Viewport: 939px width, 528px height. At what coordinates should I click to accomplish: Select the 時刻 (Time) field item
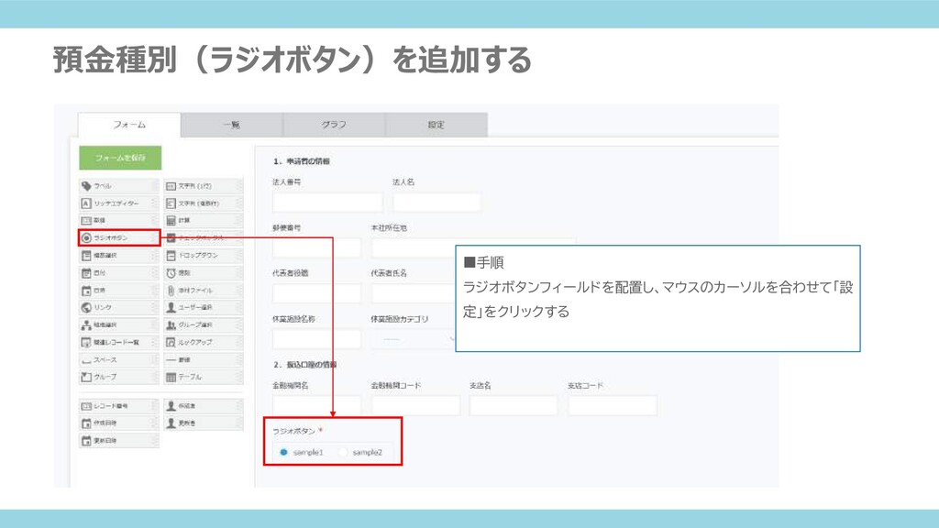[x=204, y=273]
